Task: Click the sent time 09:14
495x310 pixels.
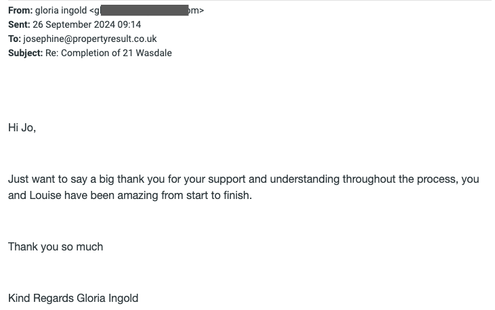Action: click(x=129, y=24)
